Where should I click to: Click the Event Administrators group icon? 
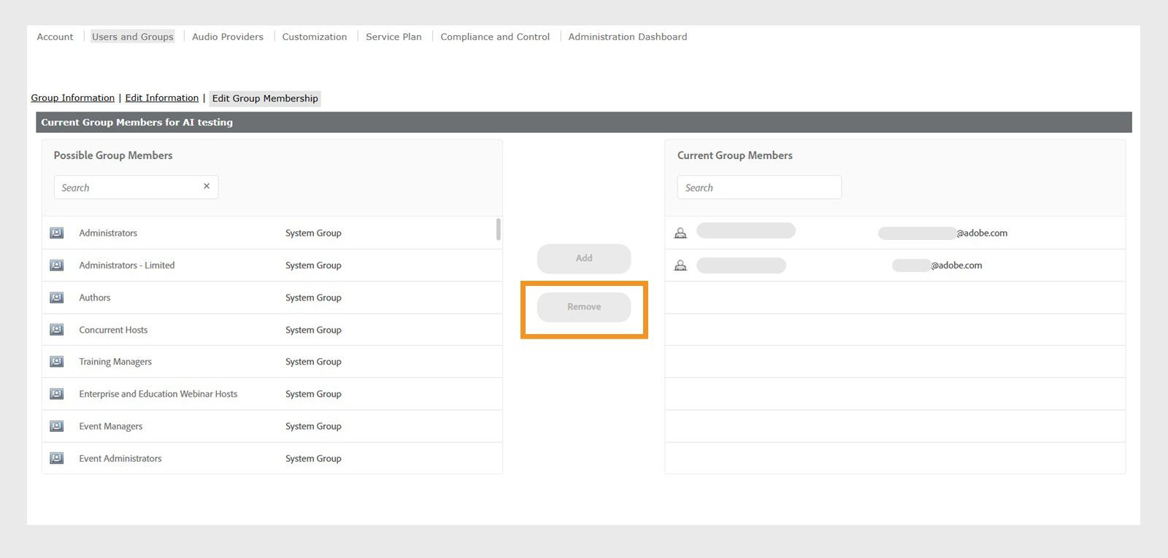56,458
